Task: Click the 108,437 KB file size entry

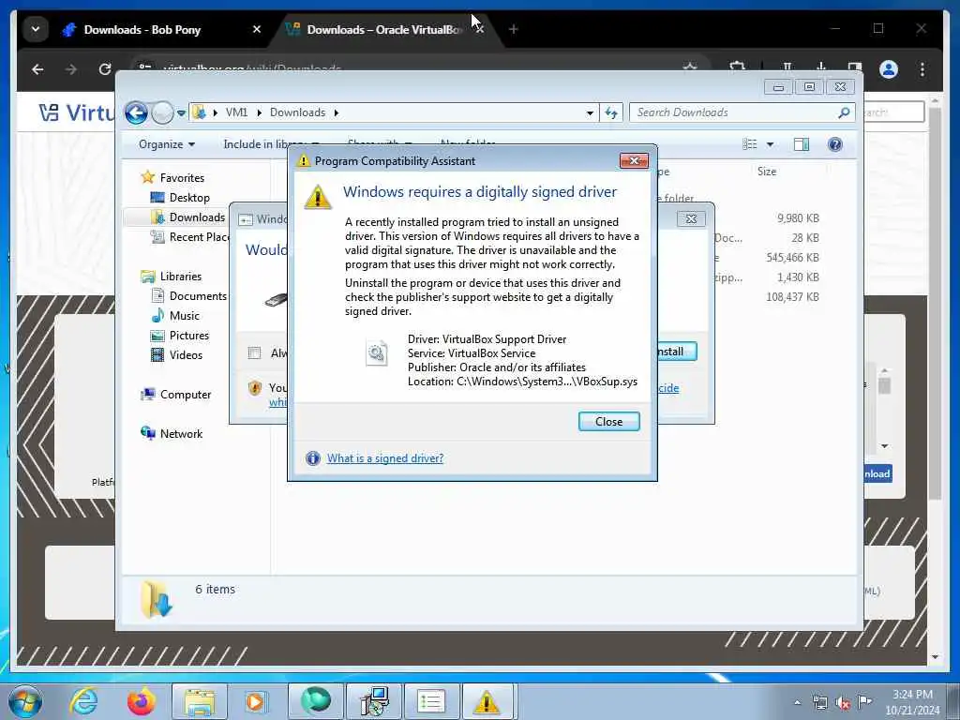Action: coord(792,297)
